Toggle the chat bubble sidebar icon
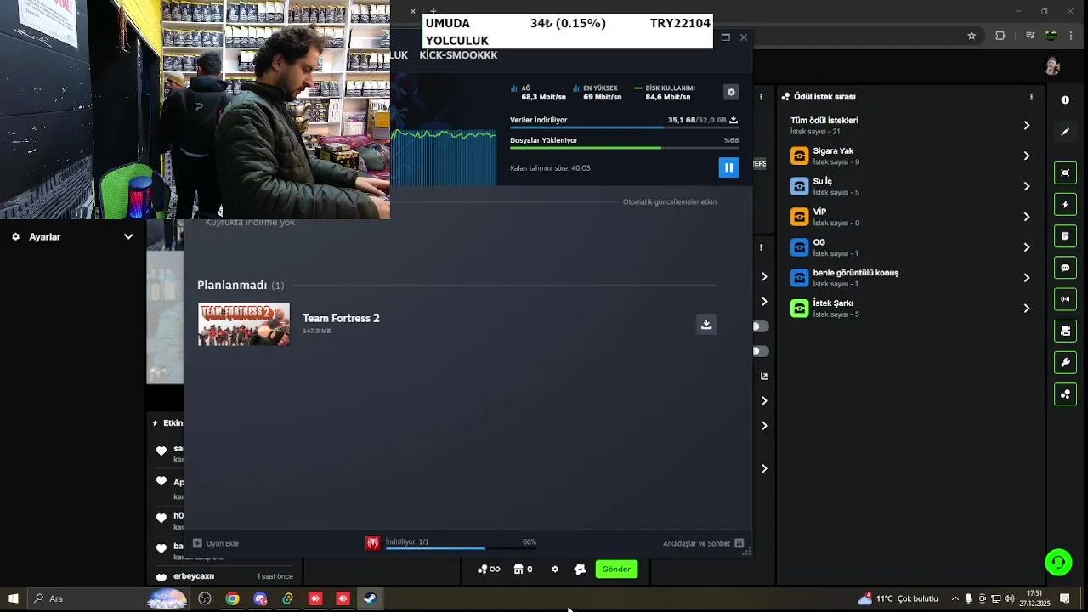The width and height of the screenshot is (1088, 612). click(x=1065, y=268)
